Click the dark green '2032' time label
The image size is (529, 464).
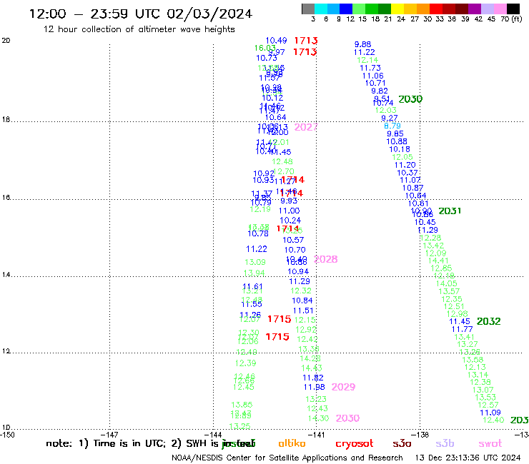(x=488, y=321)
